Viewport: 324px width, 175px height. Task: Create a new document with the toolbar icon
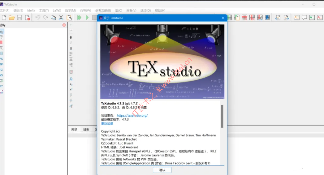[x=4, y=18]
